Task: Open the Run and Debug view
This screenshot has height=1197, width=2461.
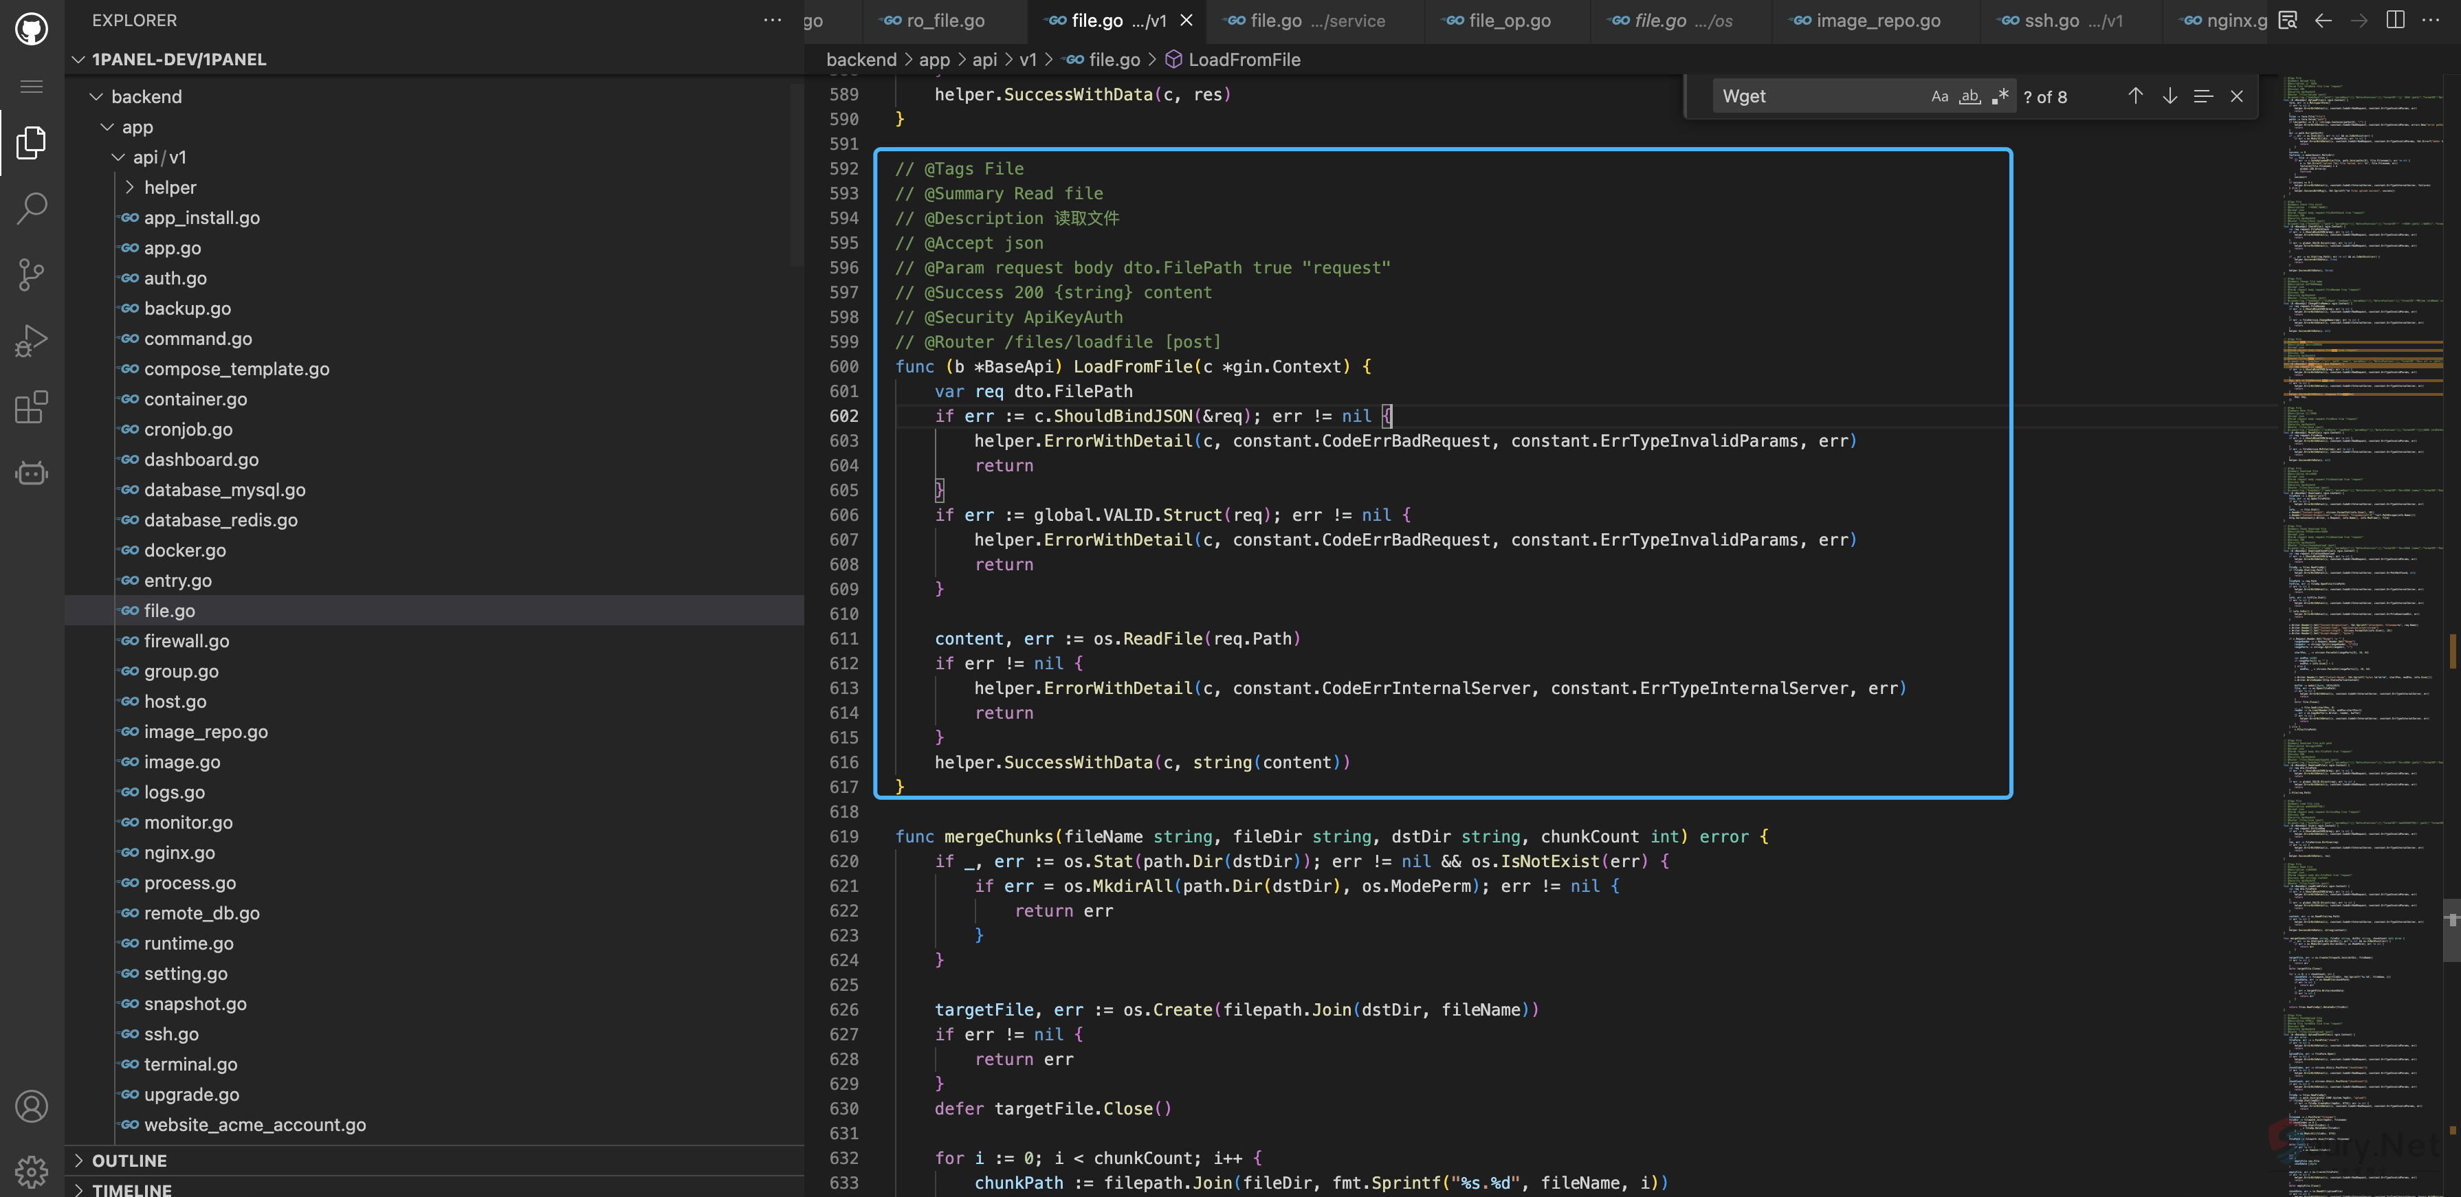Action: tap(32, 341)
